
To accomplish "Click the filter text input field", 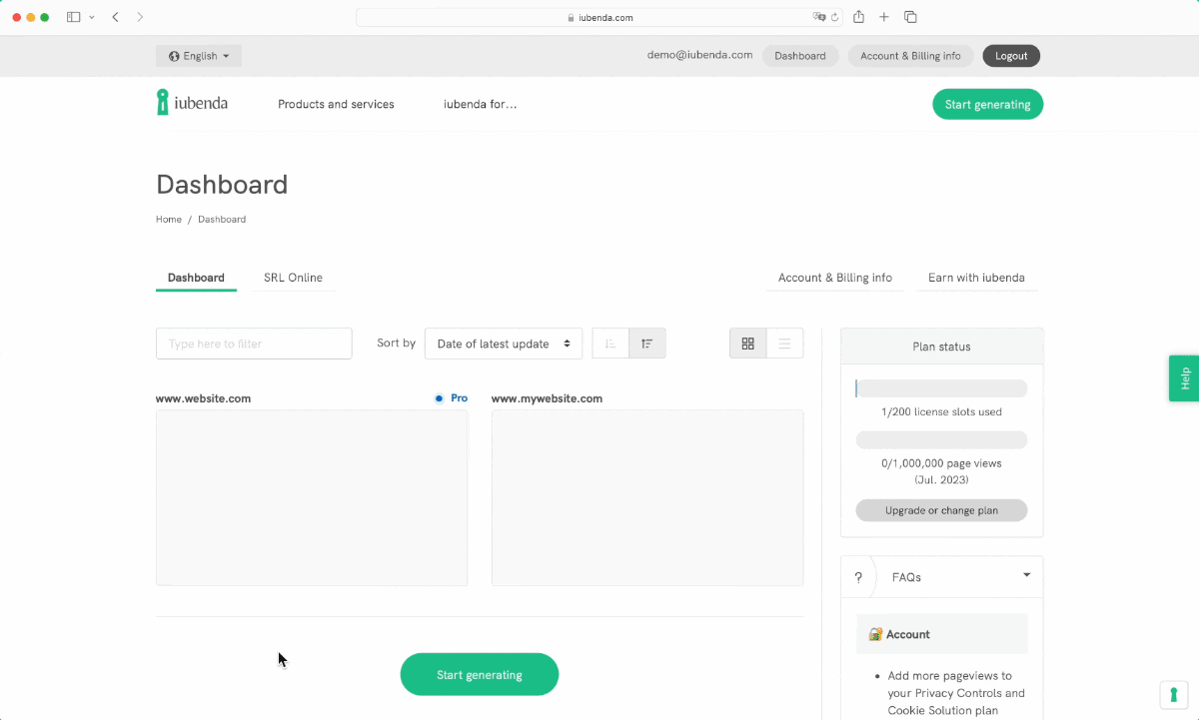I will tap(254, 344).
